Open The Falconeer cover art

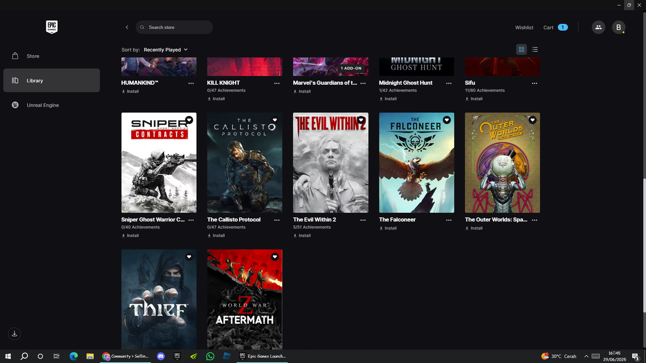416,163
